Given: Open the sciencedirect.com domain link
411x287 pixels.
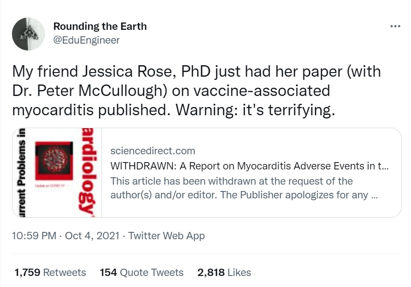Looking at the screenshot, I should coord(153,151).
